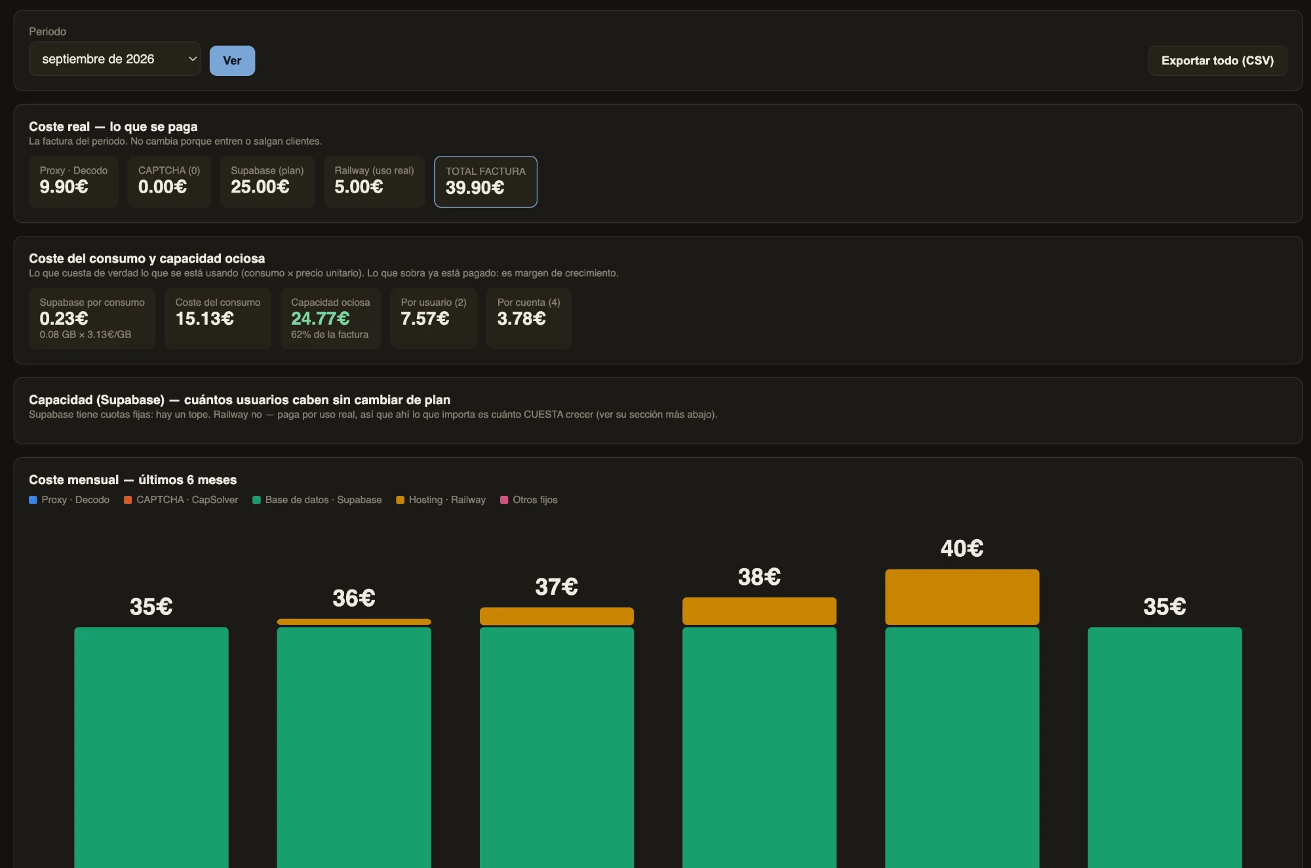Select the Railway (uso real) 5.00€ card

[374, 181]
